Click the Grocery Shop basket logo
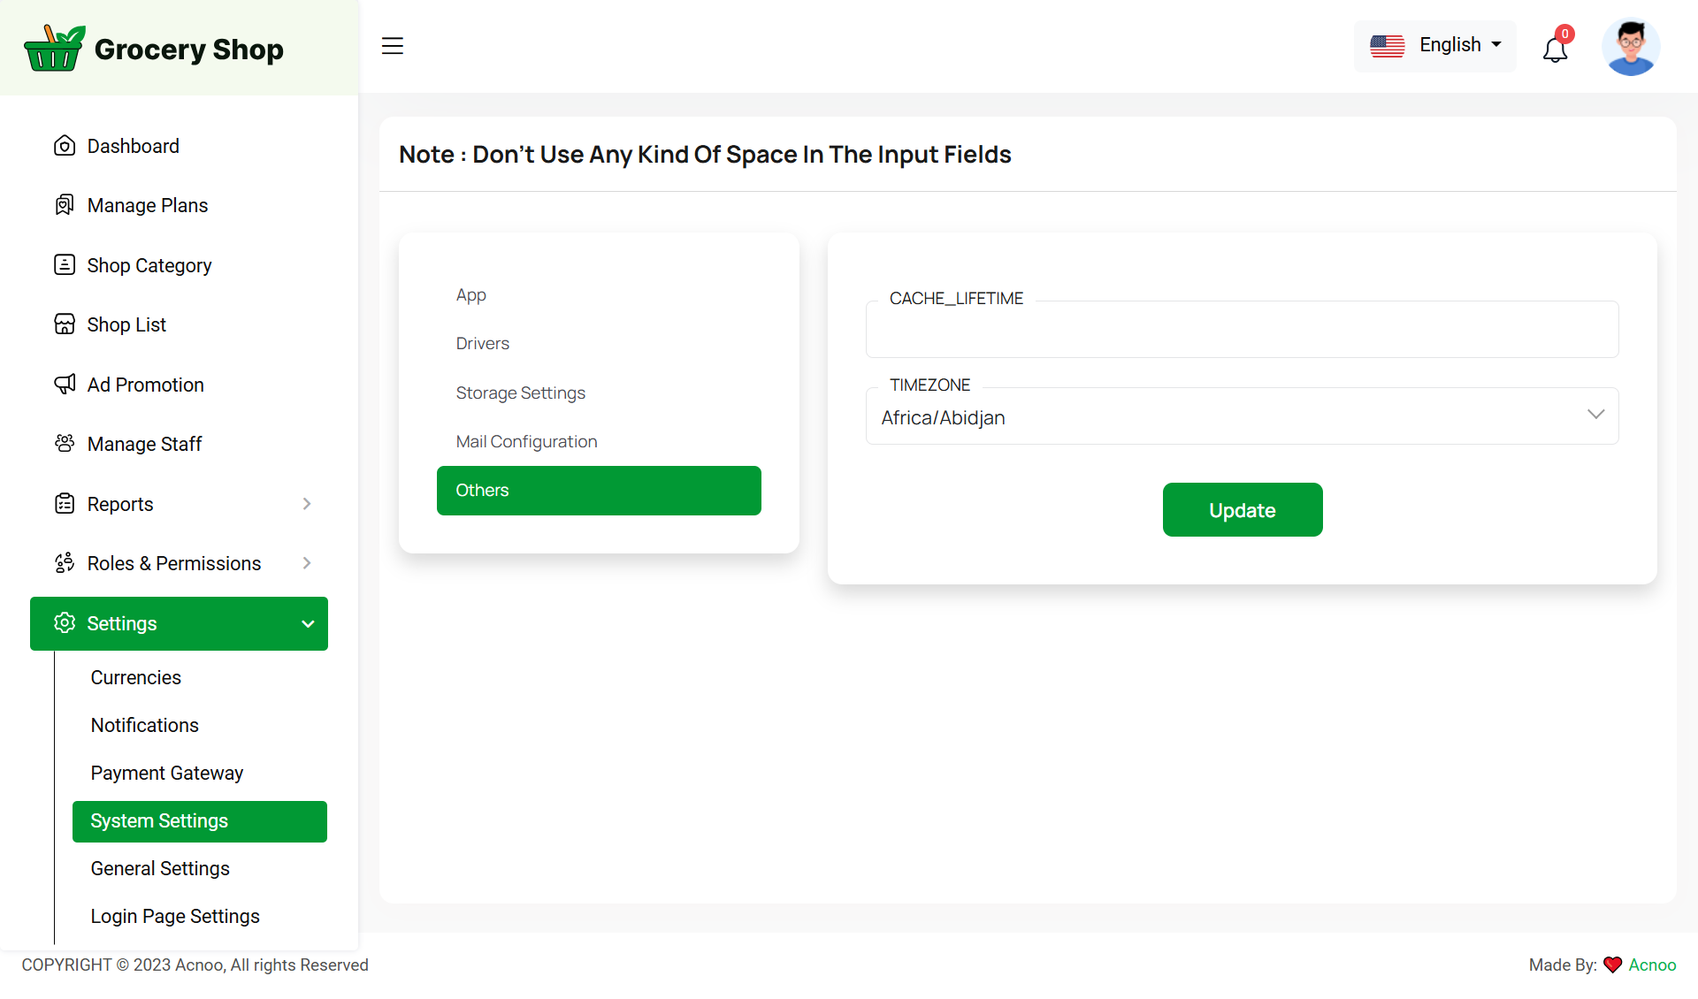Screen dimensions: 1698x999 point(54,49)
